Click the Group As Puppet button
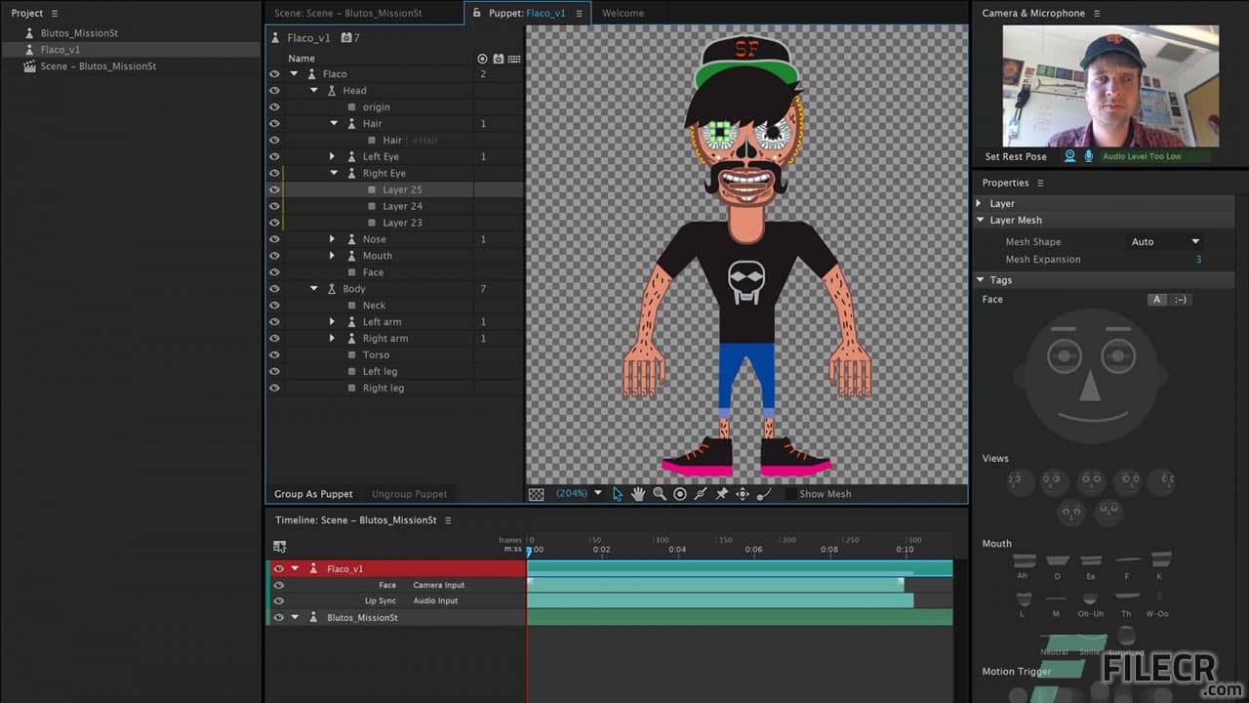The image size is (1249, 703). (313, 494)
